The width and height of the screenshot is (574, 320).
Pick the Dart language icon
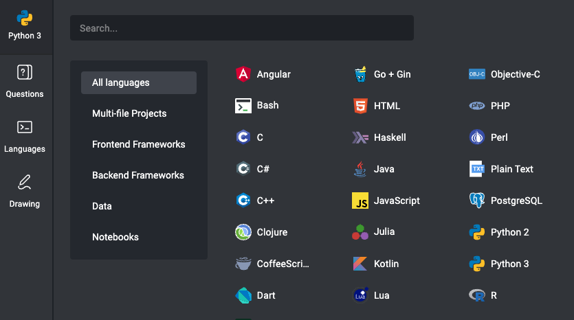click(x=243, y=295)
